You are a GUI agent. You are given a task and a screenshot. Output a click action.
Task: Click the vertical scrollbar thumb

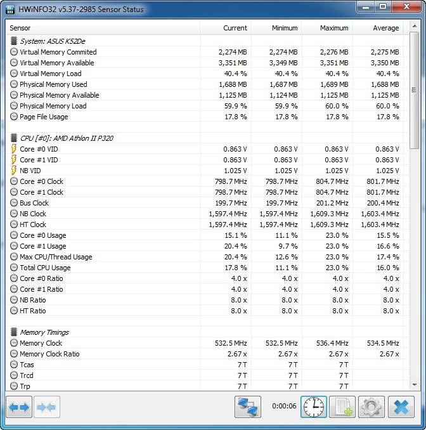[x=415, y=90]
